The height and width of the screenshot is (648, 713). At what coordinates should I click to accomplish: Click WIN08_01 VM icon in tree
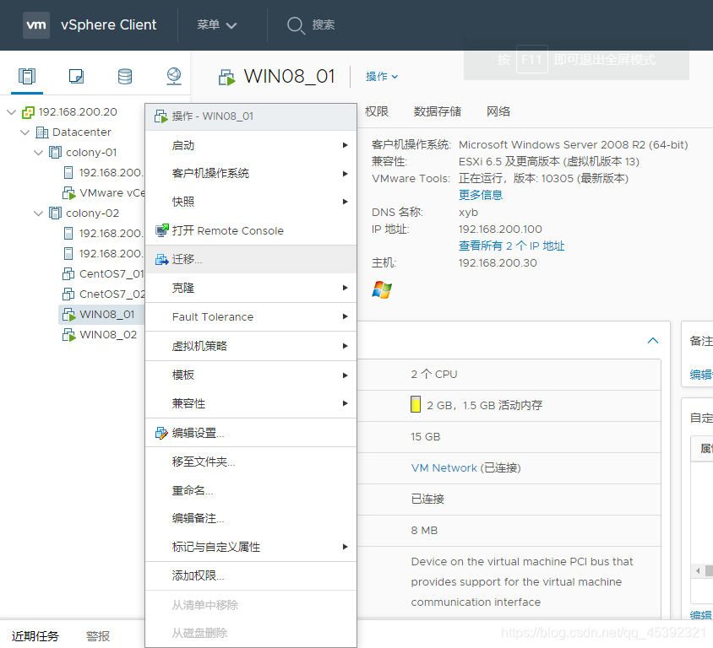click(x=68, y=314)
